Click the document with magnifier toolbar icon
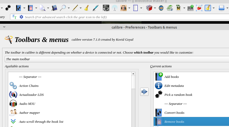The image size is (229, 127). click(42, 8)
